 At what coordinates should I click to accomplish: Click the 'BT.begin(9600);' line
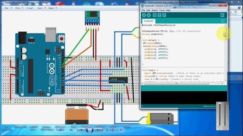153,43
